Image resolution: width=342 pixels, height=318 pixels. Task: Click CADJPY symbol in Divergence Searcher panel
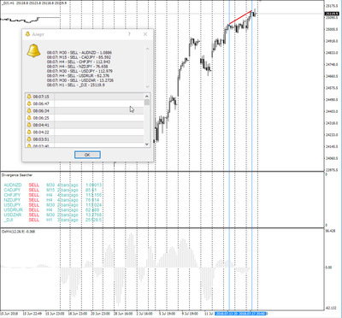click(12, 190)
